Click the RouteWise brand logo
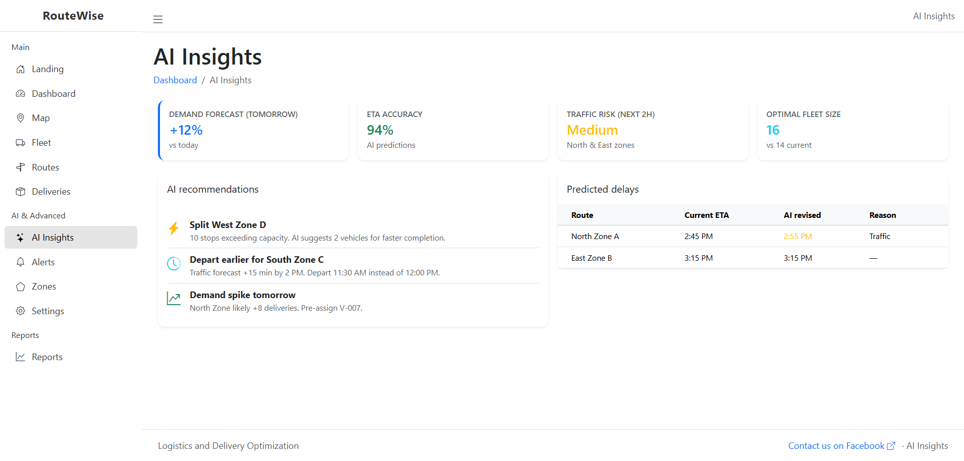This screenshot has height=461, width=964. tap(73, 16)
